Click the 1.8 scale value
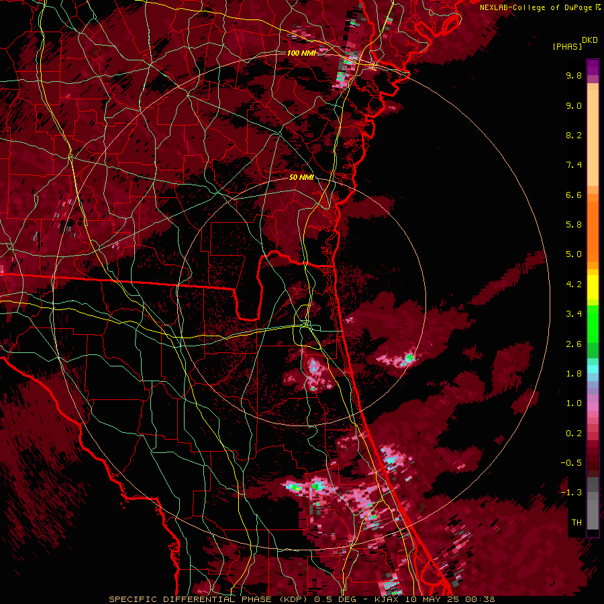The width and height of the screenshot is (604, 604). 574,374
